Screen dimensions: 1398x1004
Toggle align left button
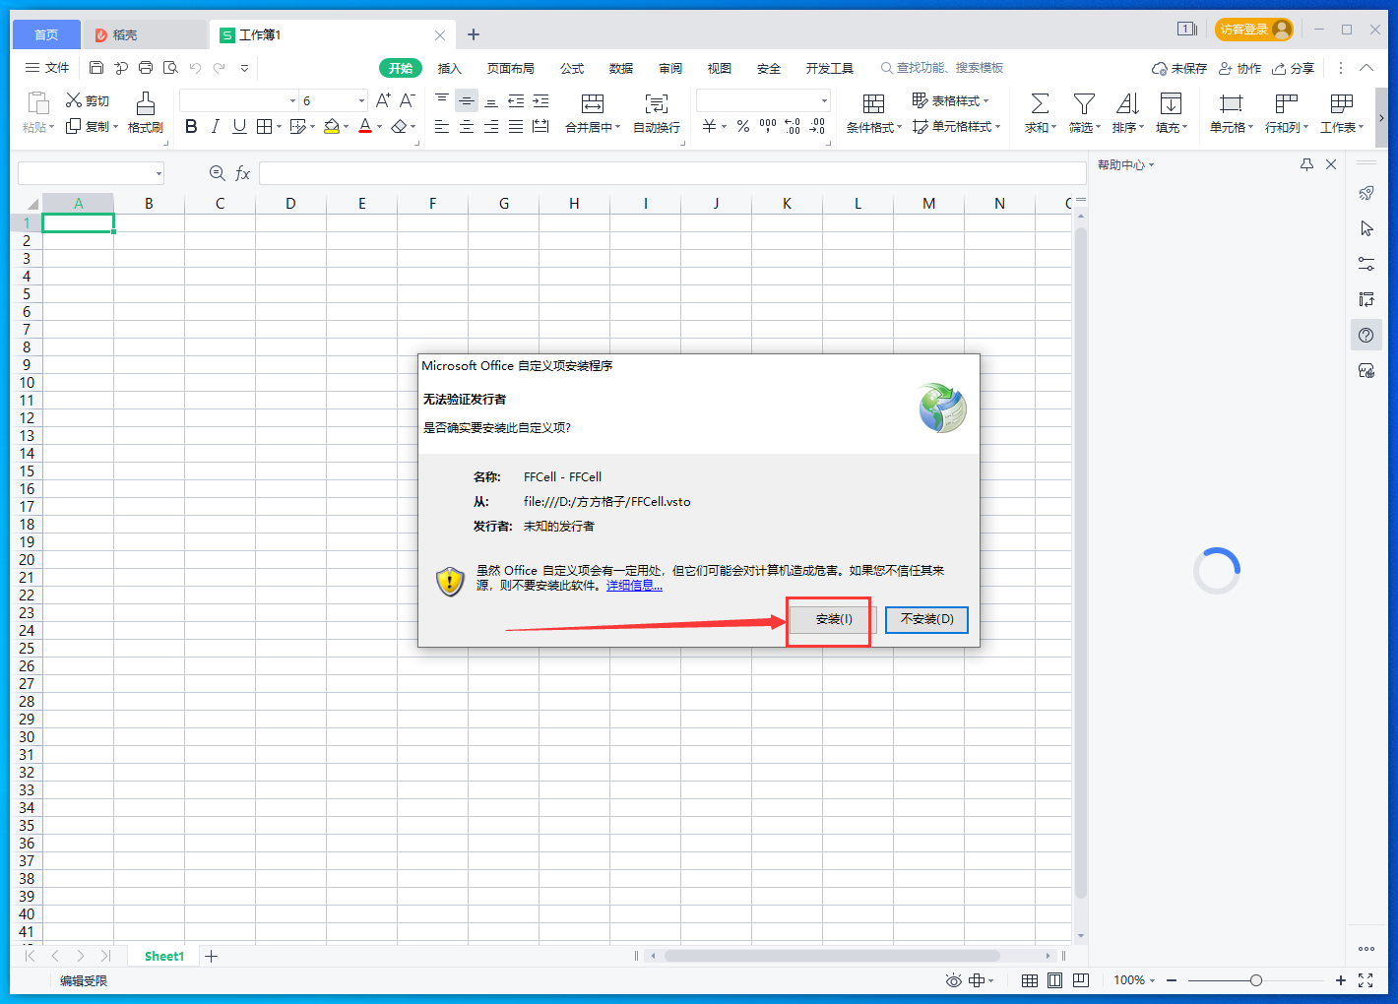coord(442,127)
